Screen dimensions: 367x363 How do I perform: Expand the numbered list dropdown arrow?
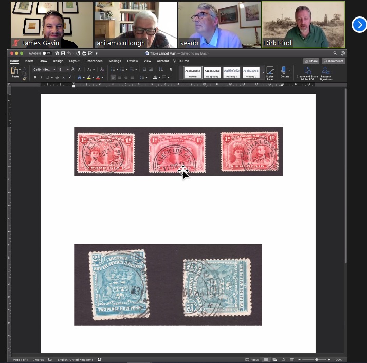coord(126,69)
